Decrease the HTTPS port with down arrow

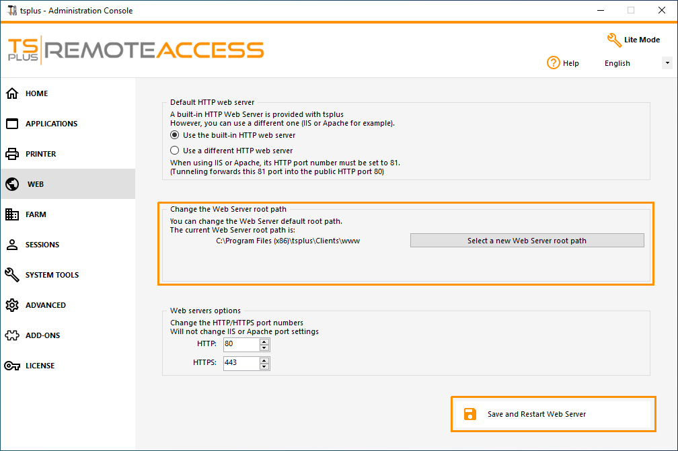(264, 367)
